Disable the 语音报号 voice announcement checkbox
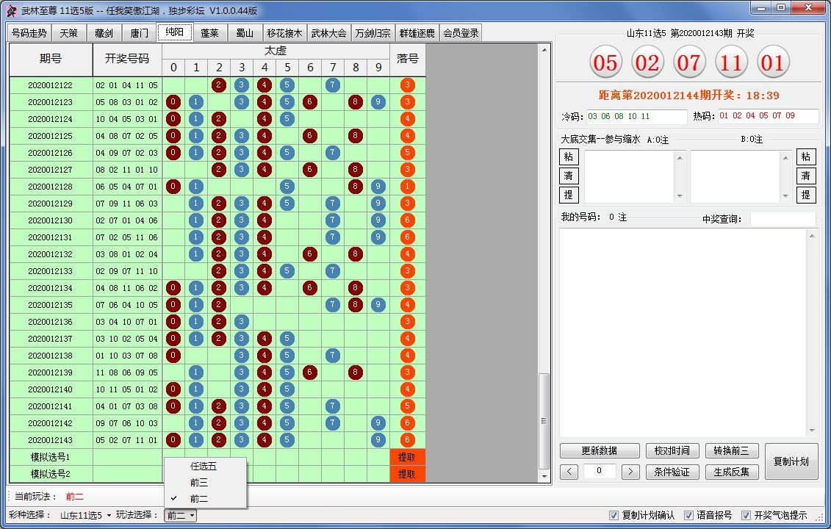This screenshot has width=831, height=529. pos(688,516)
